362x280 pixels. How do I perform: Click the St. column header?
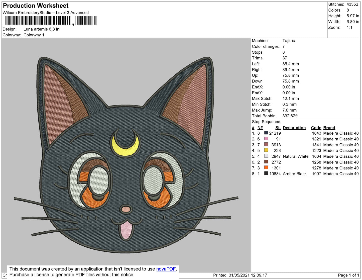[x=278, y=128]
